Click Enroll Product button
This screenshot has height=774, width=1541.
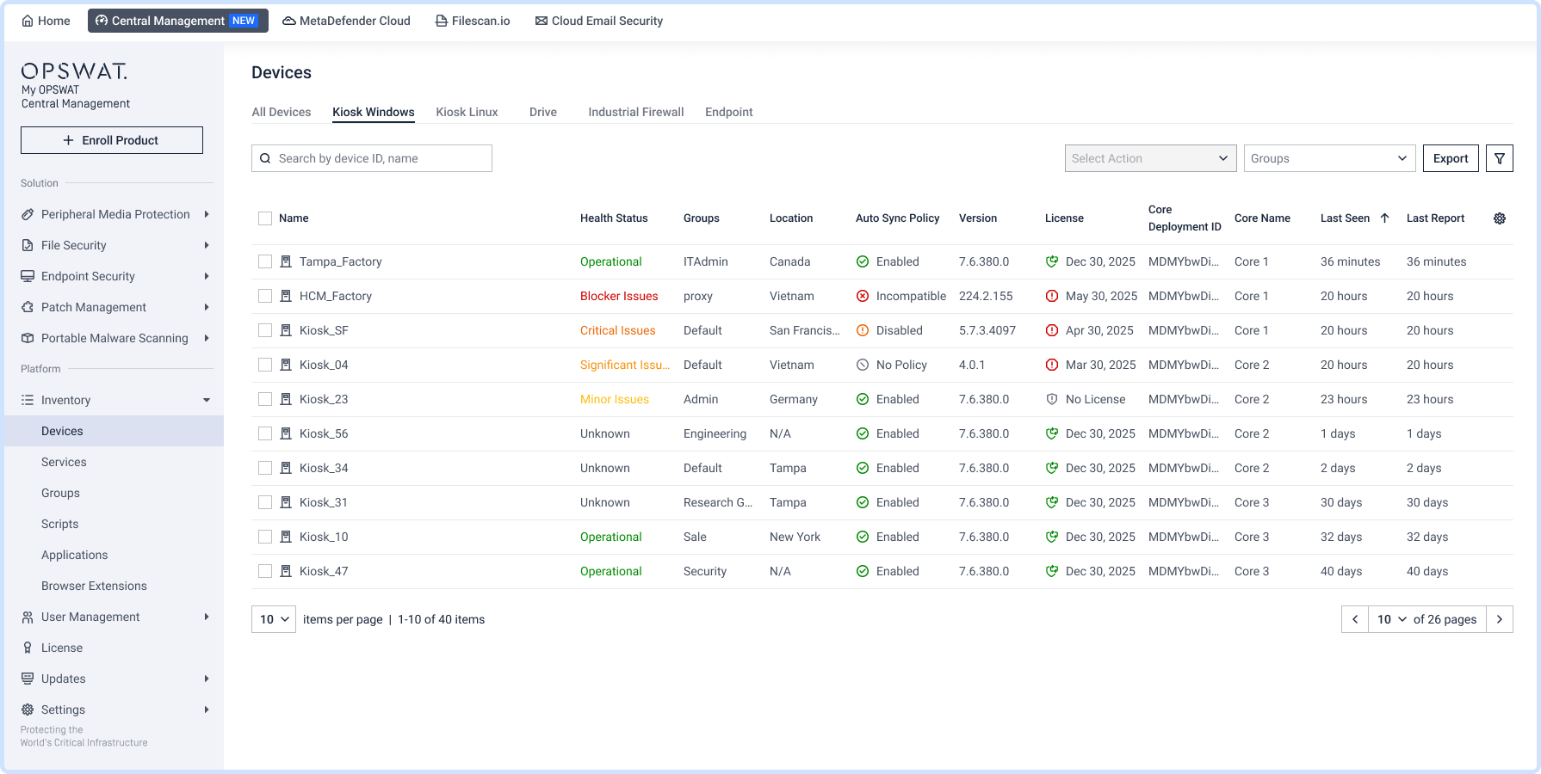112,140
